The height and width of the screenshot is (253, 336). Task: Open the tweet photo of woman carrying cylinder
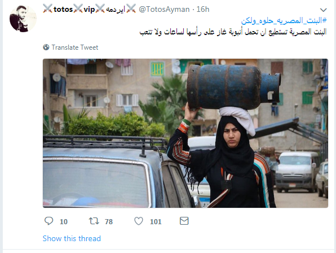pos(185,133)
